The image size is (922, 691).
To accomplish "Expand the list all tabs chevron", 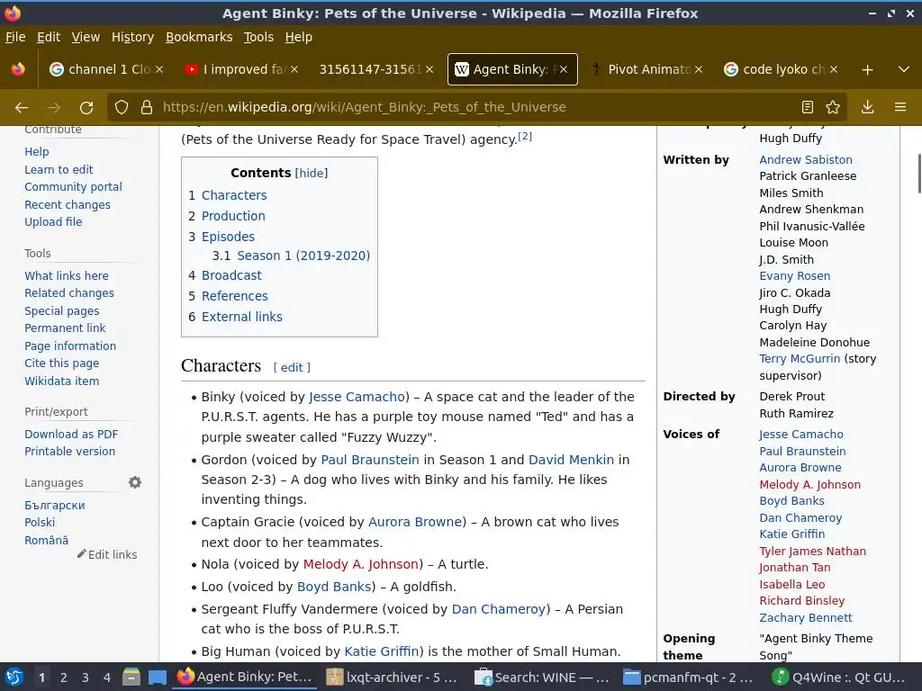I will click(904, 69).
